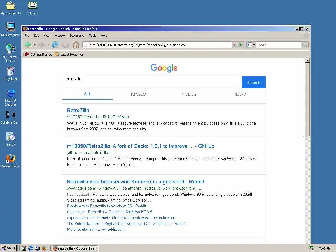
Task: Click Firefox quick launch icon in taskbar
Action: point(44,249)
